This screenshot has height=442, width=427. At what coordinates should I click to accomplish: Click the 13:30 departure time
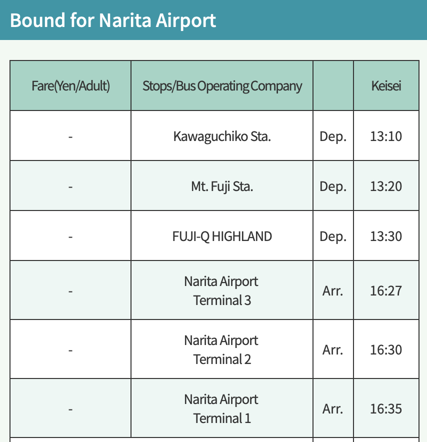coord(386,236)
